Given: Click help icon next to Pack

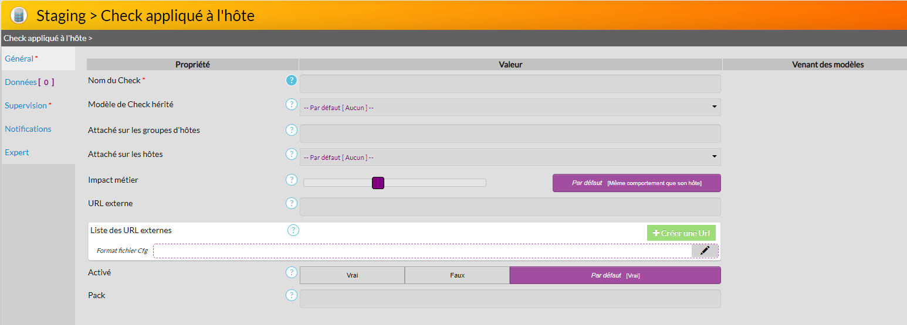Looking at the screenshot, I should pyautogui.click(x=292, y=295).
